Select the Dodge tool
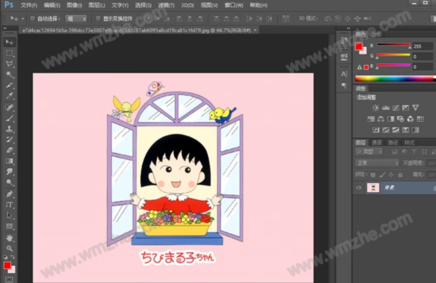436x283 pixels. pyautogui.click(x=9, y=182)
